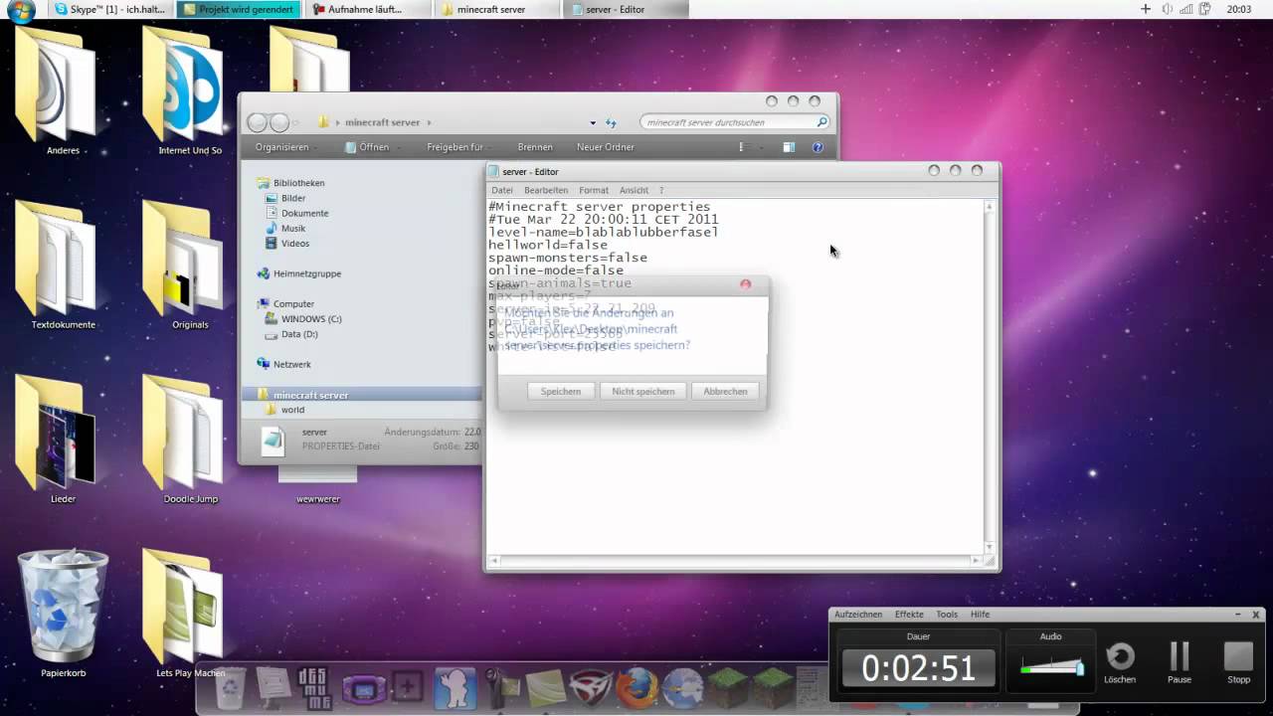Click Speichern in the save dialog
This screenshot has height=716, width=1273.
(x=561, y=391)
